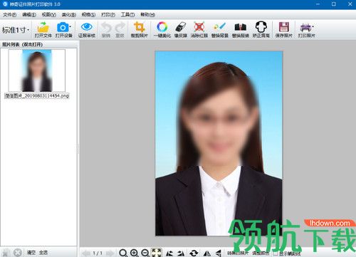
Task: Open the 文件(F) menu
Action: pyautogui.click(x=9, y=15)
